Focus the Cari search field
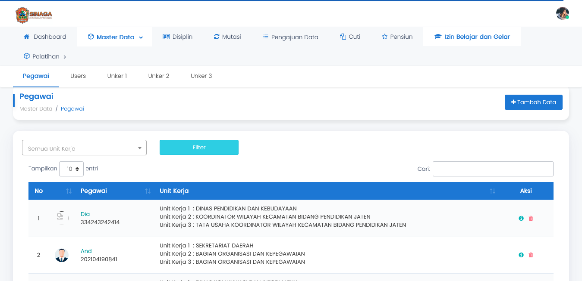Screen dimensions: 582x281 tap(493, 169)
